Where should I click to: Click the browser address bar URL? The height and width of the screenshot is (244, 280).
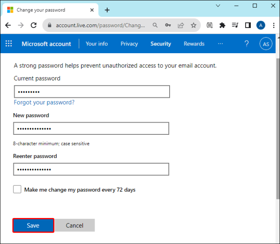click(100, 25)
